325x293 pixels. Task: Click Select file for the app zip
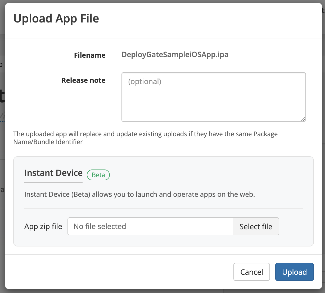click(x=256, y=226)
